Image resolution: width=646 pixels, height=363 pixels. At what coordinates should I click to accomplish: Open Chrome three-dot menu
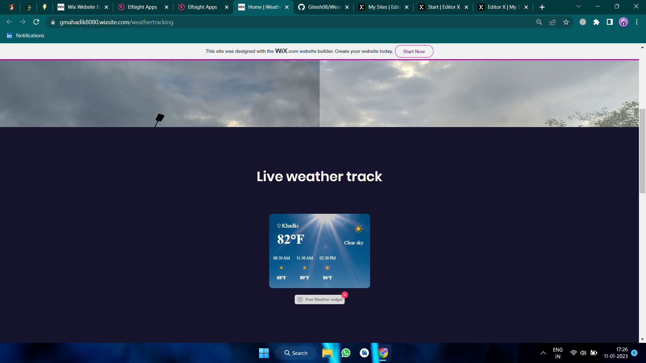click(637, 22)
